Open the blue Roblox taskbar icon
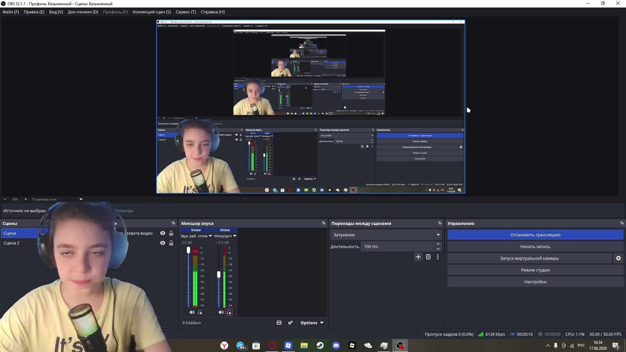The height and width of the screenshot is (352, 626). 288,345
